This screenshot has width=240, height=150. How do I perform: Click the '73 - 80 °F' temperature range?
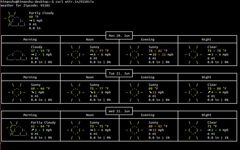pos(217,88)
